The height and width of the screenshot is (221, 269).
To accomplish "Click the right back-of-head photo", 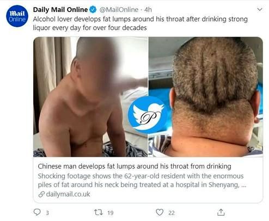I will point(206,97).
